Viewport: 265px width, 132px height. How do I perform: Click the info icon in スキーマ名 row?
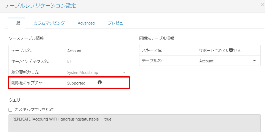231,50
